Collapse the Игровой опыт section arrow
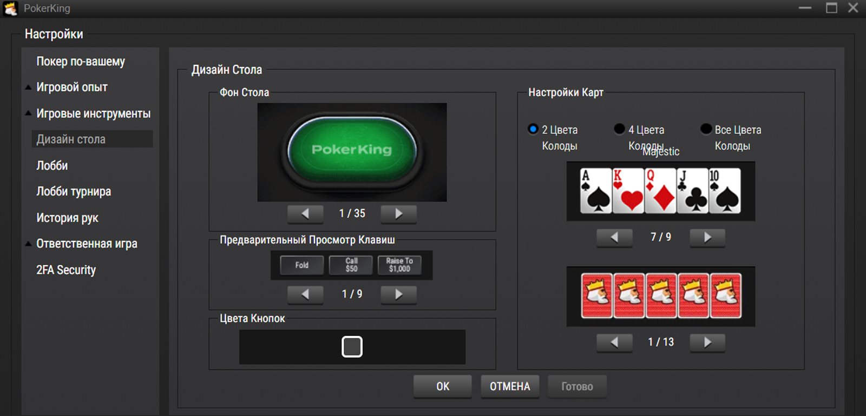 pyautogui.click(x=28, y=88)
